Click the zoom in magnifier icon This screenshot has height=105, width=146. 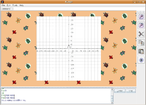[x=141, y=17]
